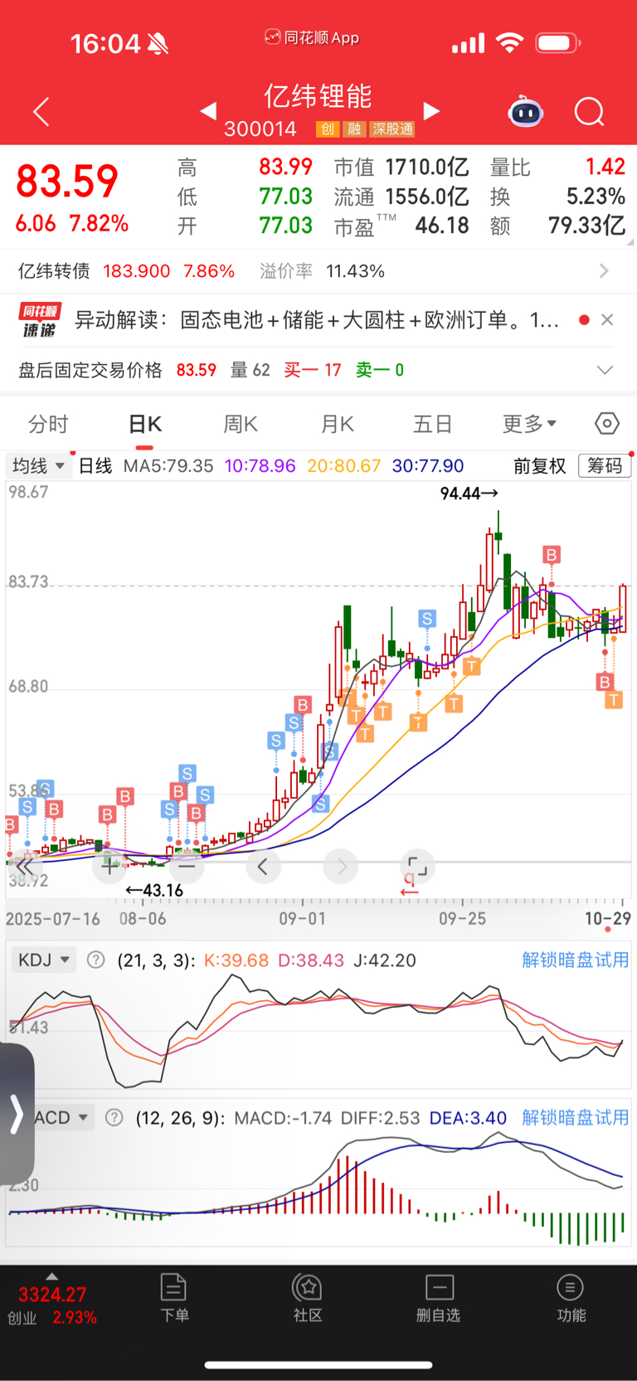
Task: Enter fullscreen chart mode icon
Action: tap(417, 867)
